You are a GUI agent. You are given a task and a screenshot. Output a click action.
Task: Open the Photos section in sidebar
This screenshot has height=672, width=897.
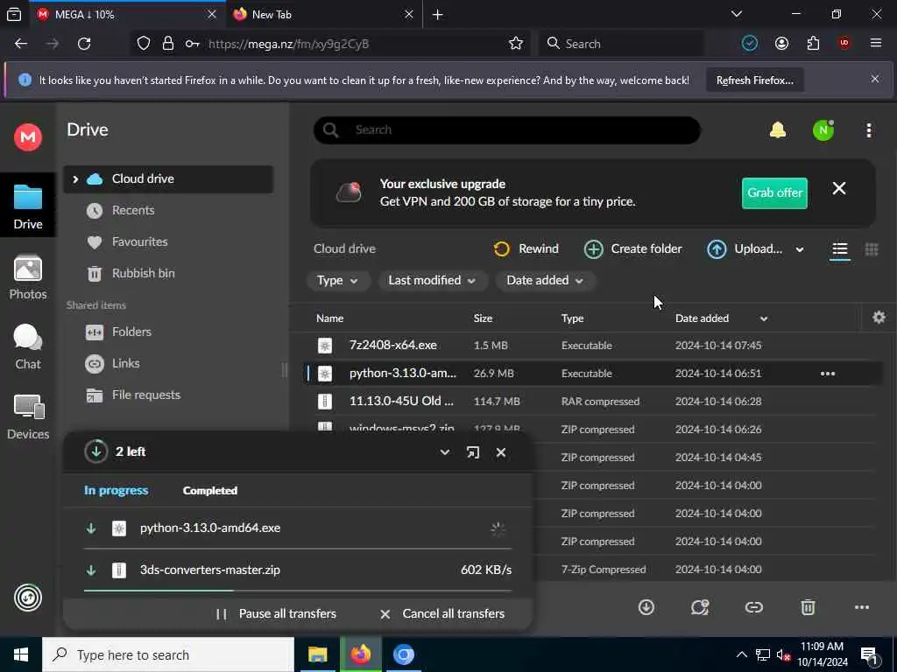click(x=27, y=277)
